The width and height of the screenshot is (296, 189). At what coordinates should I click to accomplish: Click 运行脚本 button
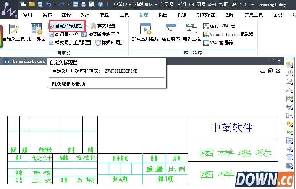click(x=171, y=32)
